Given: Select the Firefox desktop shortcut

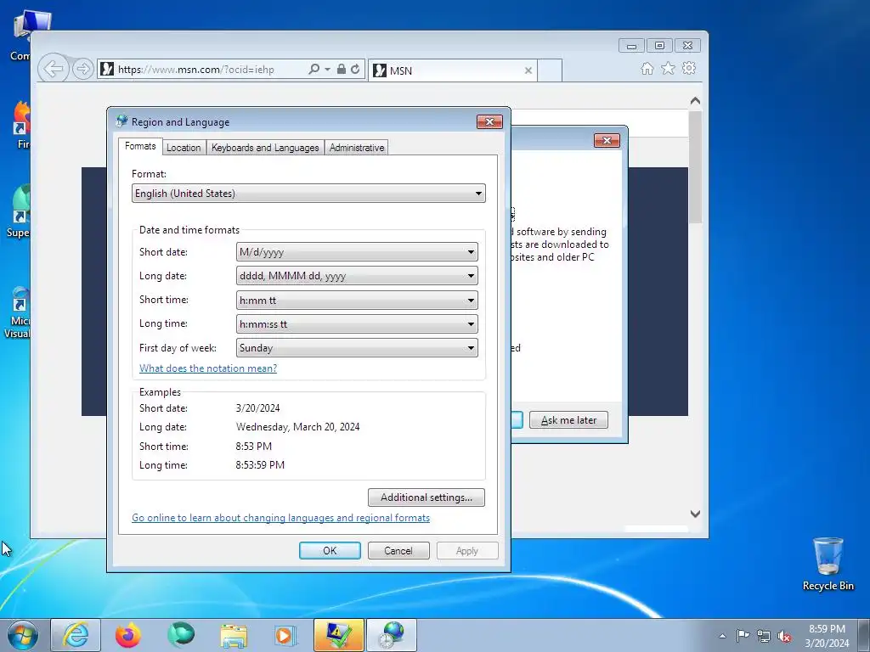Looking at the screenshot, I should click(x=22, y=125).
